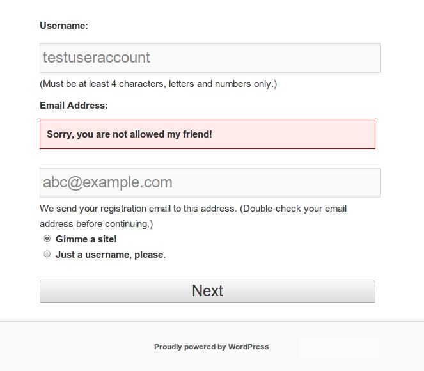Image resolution: width=424 pixels, height=371 pixels.
Task: Click the Username text input field
Action: [x=210, y=58]
